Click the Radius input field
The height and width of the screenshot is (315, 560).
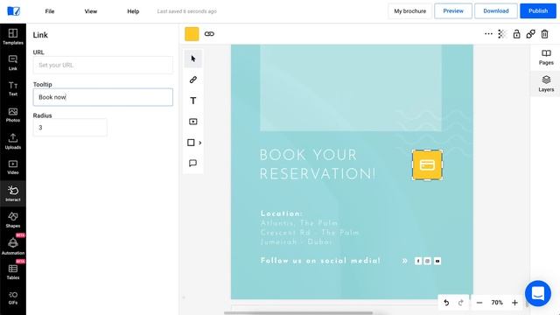tap(70, 128)
